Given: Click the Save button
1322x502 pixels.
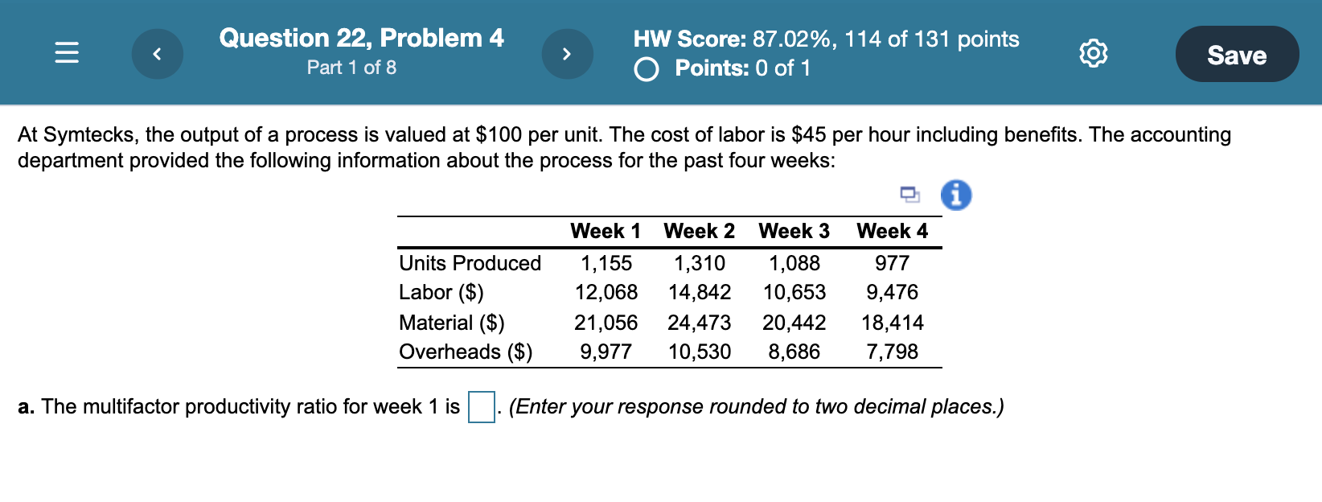Looking at the screenshot, I should pos(1236,55).
